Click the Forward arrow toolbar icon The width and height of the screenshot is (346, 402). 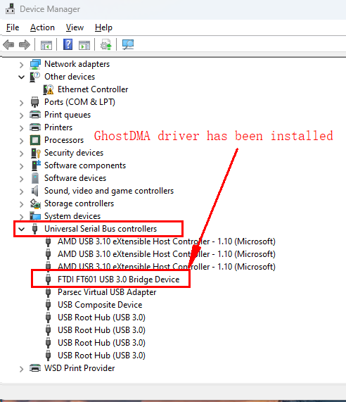pos(25,45)
